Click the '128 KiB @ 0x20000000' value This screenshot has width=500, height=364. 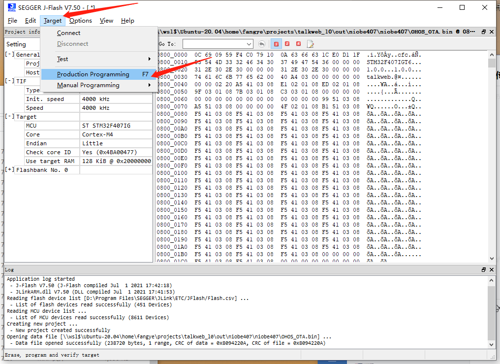pos(117,161)
